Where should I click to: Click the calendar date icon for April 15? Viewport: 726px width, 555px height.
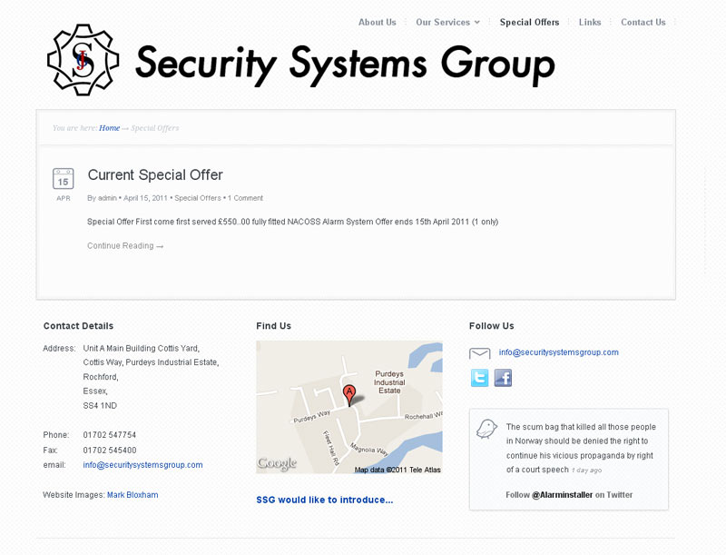63,179
